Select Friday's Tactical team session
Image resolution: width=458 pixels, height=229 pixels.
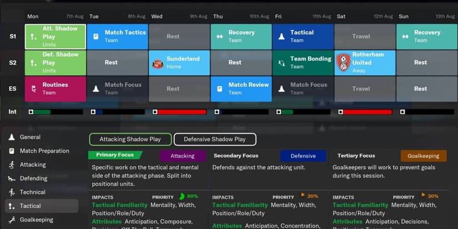click(x=303, y=37)
